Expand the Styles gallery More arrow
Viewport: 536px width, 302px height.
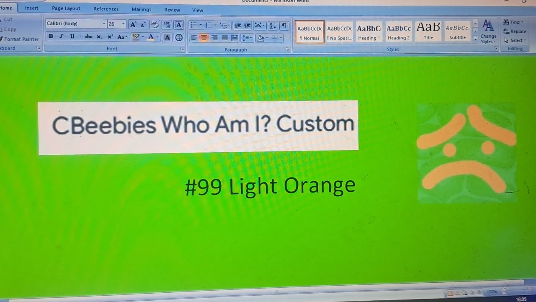pos(475,38)
